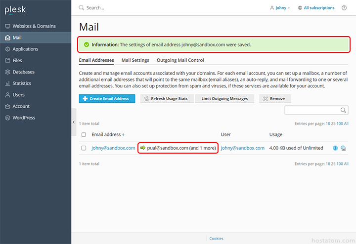Click the search magnifier in list filter

pyautogui.click(x=343, y=110)
